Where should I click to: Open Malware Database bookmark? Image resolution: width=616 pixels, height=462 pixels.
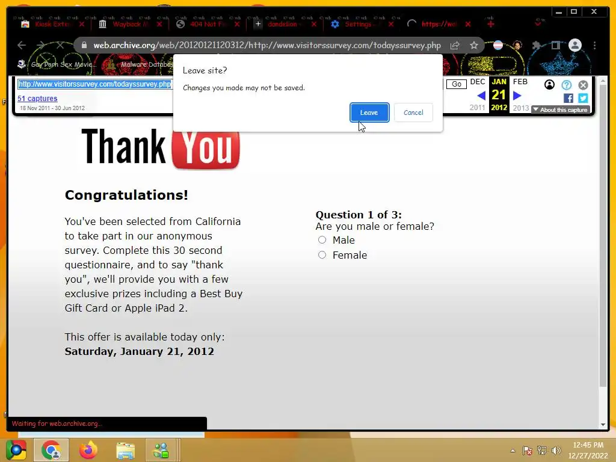[141, 64]
